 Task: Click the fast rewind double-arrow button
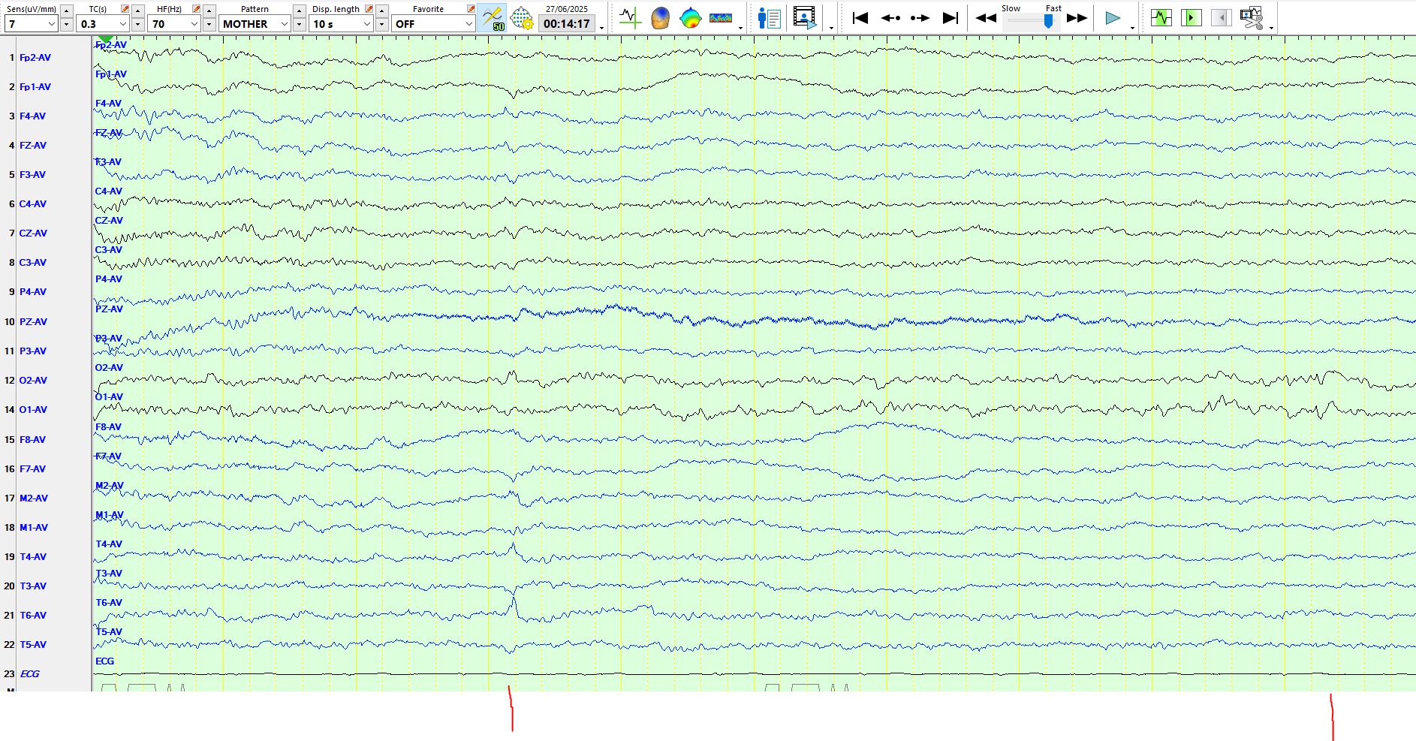point(986,17)
